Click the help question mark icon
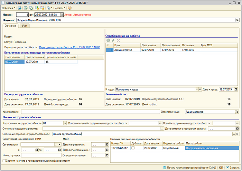Viewport: 242px width, 171px height. pyautogui.click(x=70, y=8)
